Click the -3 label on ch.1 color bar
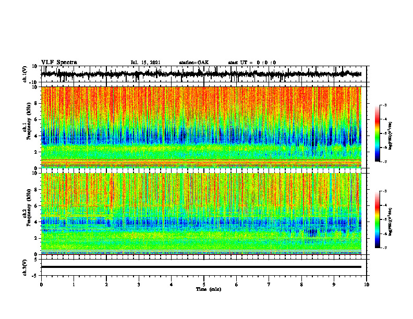Screen dimensions: 413x319 point(385,105)
